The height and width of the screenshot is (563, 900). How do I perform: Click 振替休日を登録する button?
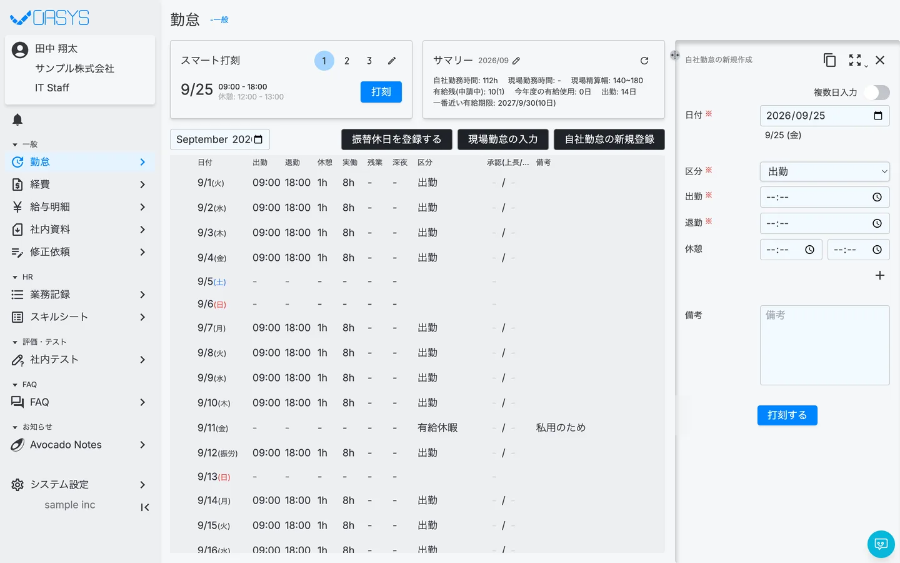click(x=397, y=139)
